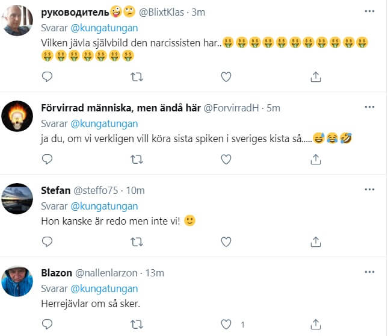Share Blazon's tweet
The image size is (388, 336).
click(315, 324)
